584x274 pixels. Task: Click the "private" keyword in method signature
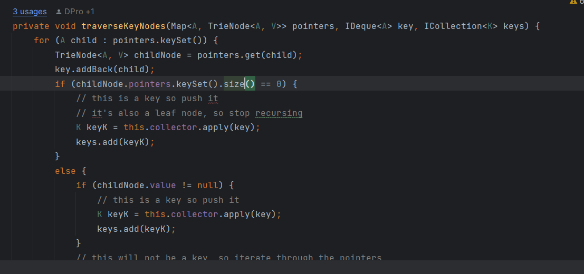coord(31,26)
